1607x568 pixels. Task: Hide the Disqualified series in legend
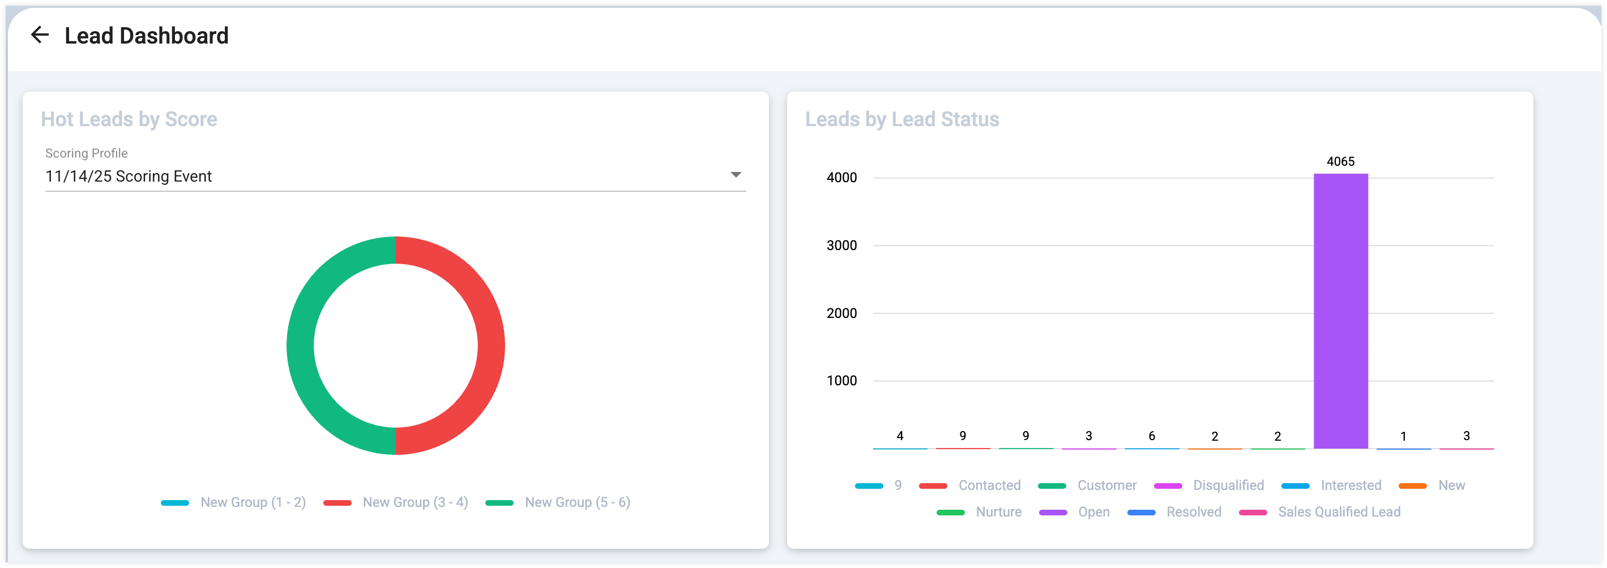1208,485
